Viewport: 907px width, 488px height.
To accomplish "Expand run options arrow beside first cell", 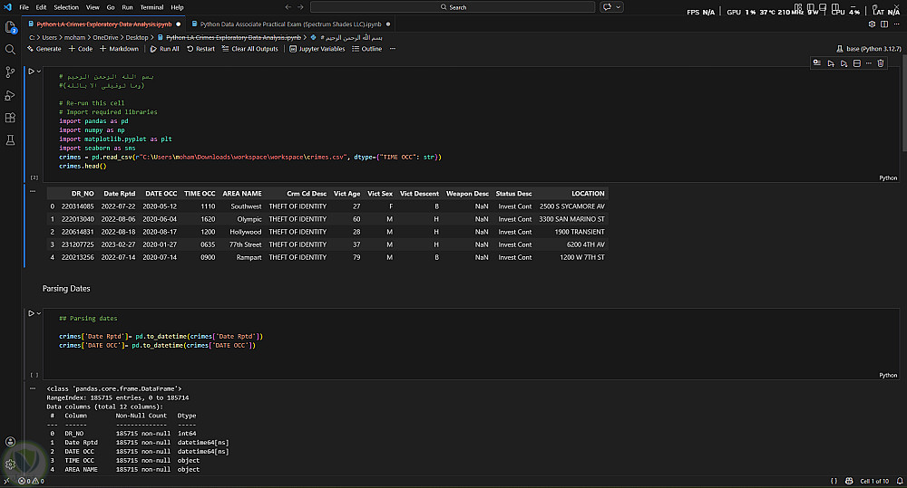I will tap(38, 71).
